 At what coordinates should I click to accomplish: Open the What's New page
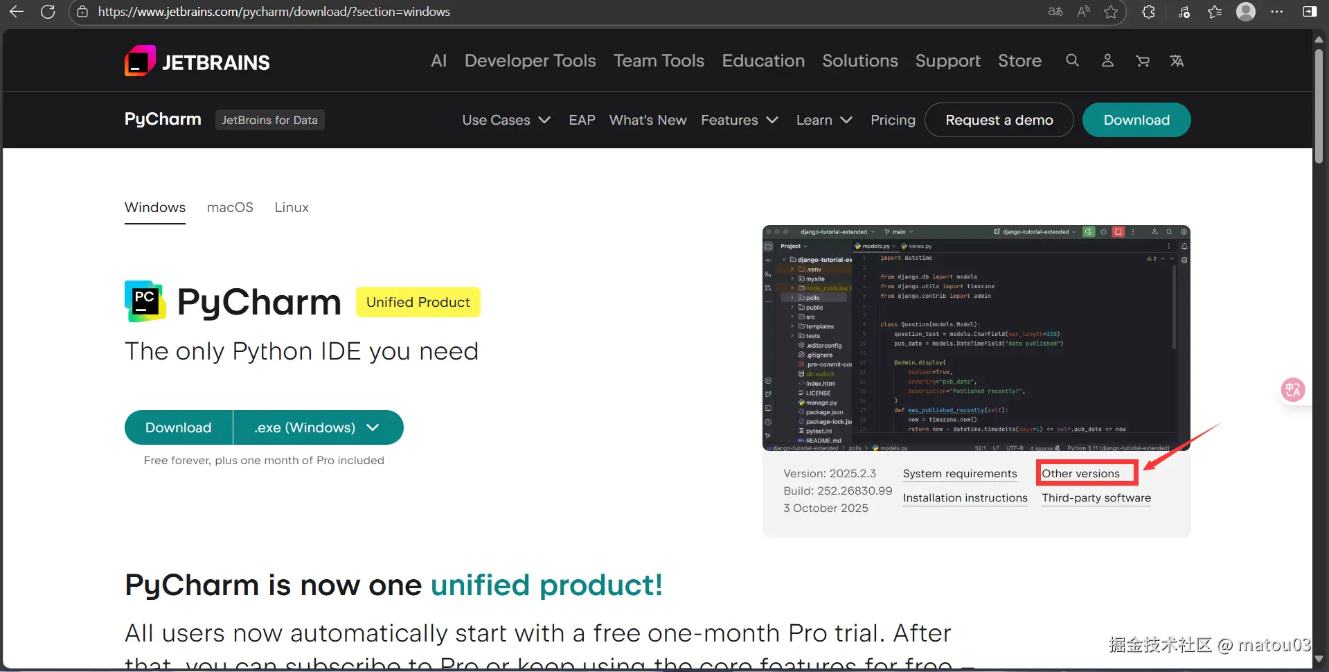(x=648, y=120)
